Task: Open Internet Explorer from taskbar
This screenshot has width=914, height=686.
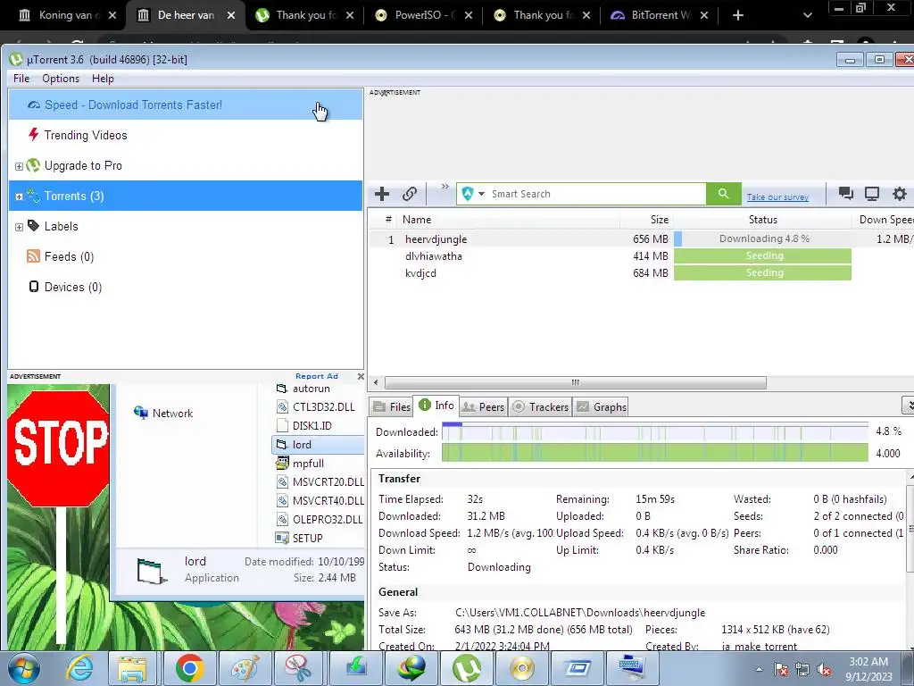Action: click(x=79, y=668)
